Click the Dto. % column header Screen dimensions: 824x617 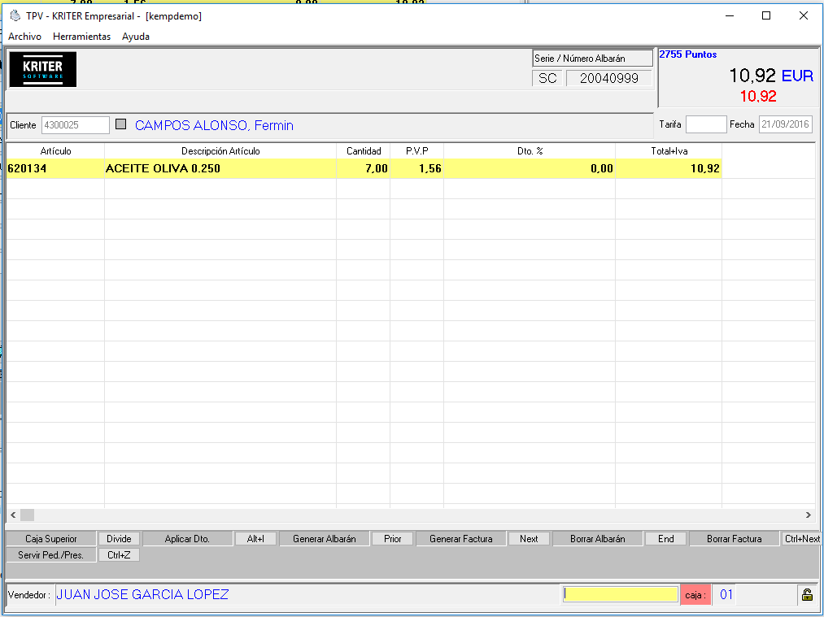[530, 151]
